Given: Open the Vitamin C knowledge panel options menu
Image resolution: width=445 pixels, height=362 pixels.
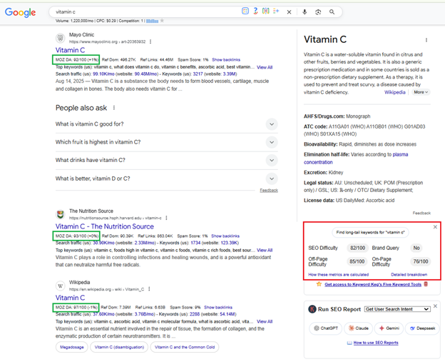Looking at the screenshot, I should (426, 40).
